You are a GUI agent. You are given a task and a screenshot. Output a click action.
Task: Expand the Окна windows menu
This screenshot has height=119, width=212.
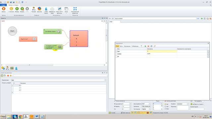tap(66, 10)
